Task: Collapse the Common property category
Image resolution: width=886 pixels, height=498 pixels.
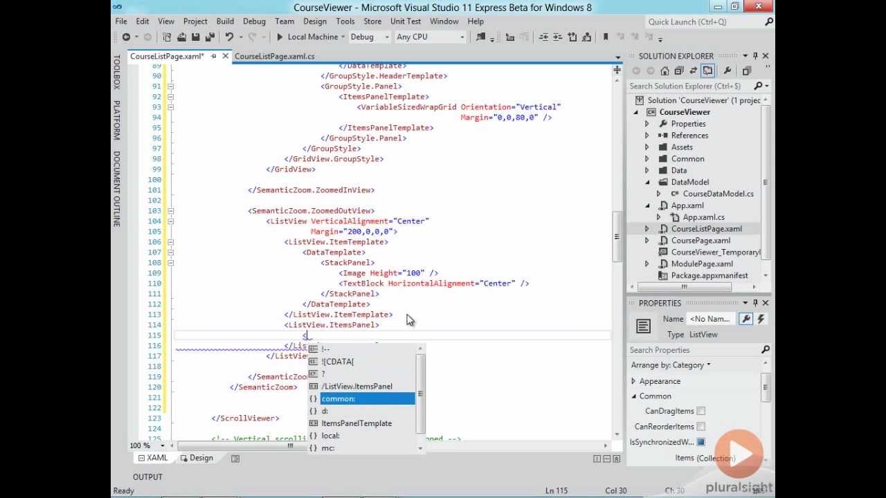Action: pyautogui.click(x=633, y=396)
